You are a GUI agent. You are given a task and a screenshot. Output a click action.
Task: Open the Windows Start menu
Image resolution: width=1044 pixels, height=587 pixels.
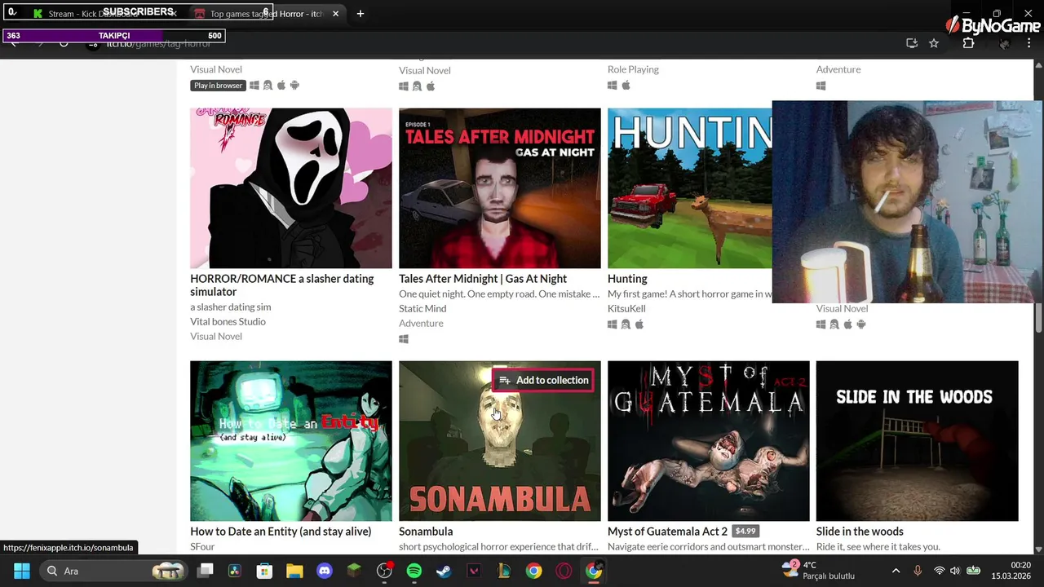[22, 571]
